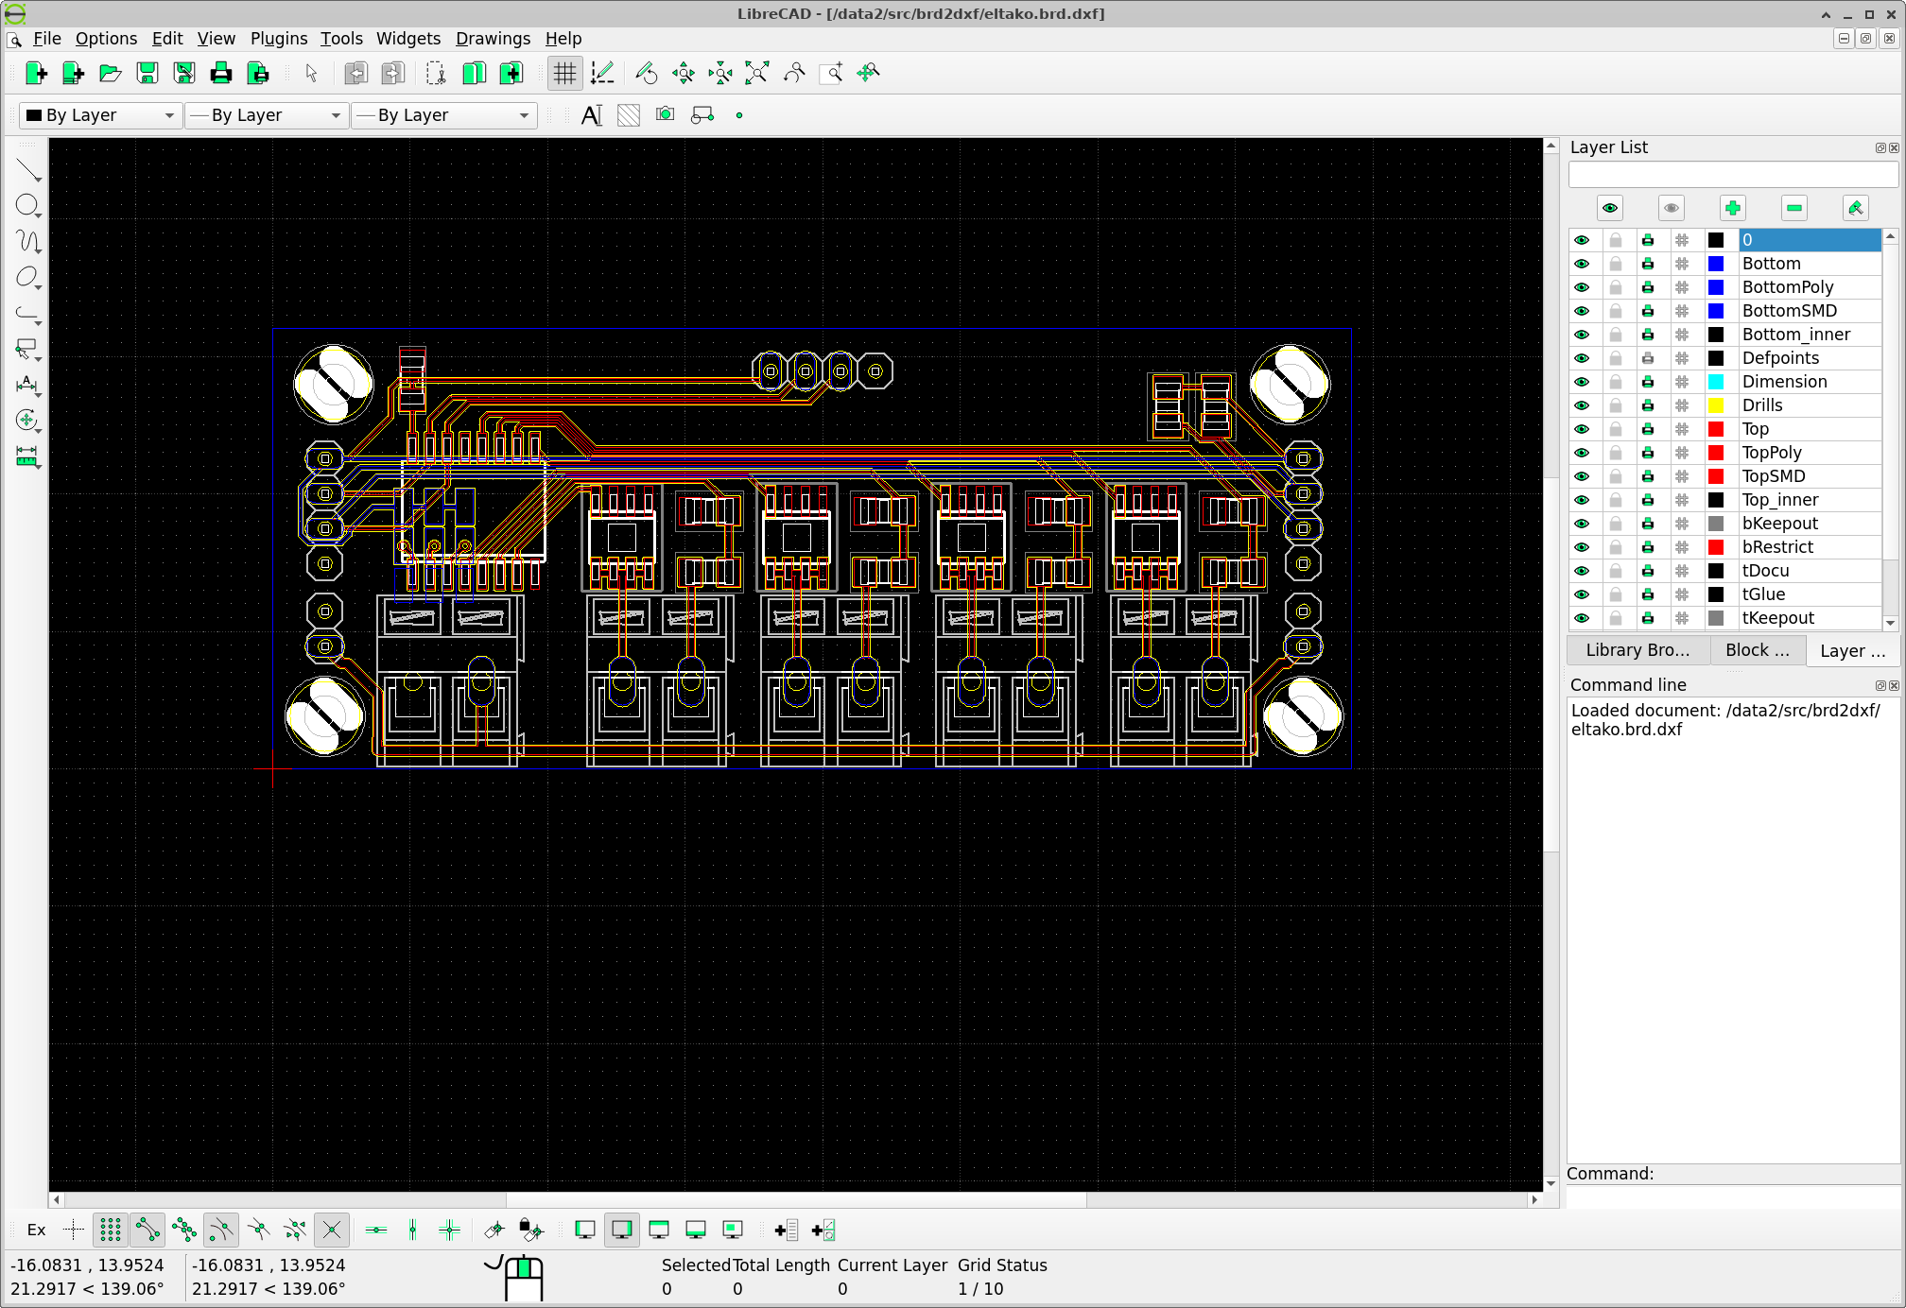
Task: Click the Zoom Auto icon
Action: pos(756,73)
